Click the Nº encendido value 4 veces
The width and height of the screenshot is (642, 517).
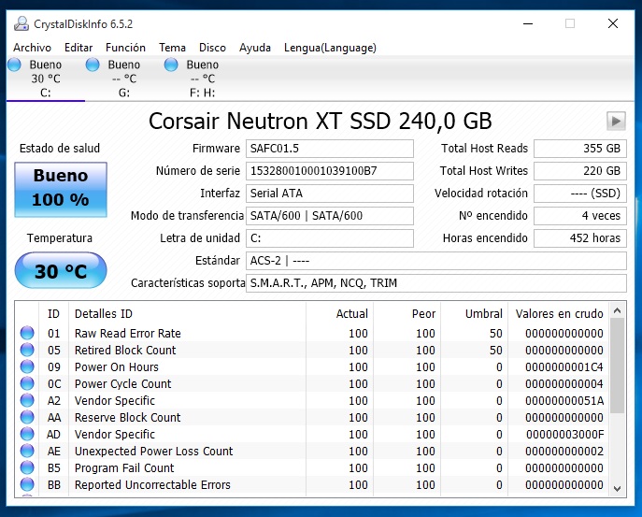[x=580, y=216]
